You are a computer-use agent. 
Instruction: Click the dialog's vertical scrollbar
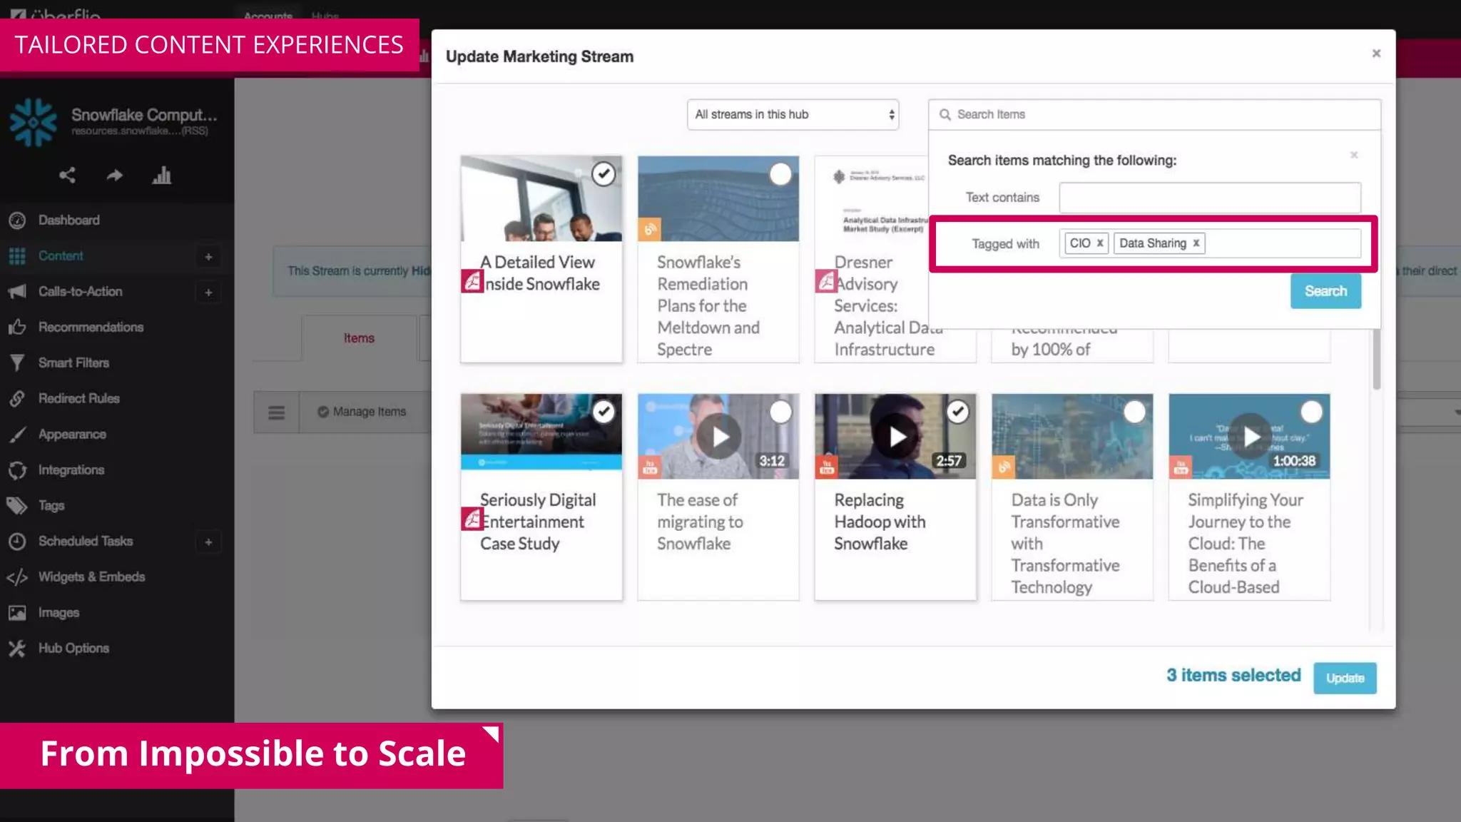click(x=1376, y=360)
